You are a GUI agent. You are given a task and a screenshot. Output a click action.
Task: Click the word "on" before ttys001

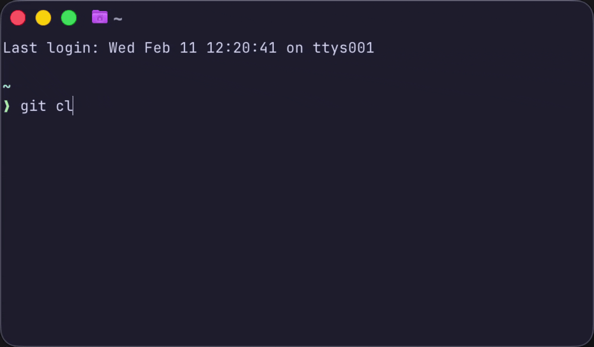[x=295, y=48]
